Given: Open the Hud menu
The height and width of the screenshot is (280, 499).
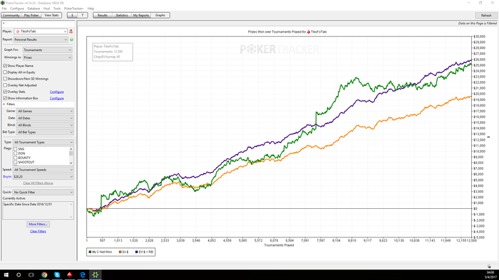Looking at the screenshot, I should (46, 9).
